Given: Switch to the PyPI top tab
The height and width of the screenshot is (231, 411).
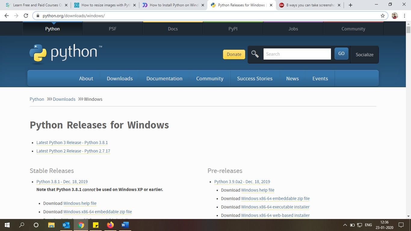Looking at the screenshot, I should [x=233, y=29].
